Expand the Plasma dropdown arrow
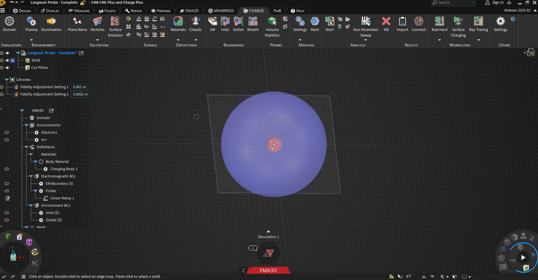Viewport: 538px width, 280px height. pyautogui.click(x=31, y=40)
